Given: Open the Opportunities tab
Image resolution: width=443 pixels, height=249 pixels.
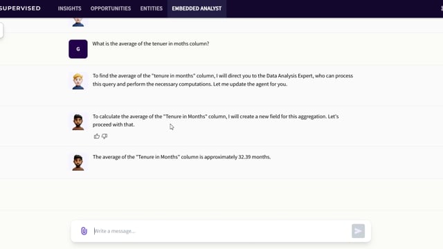Looking at the screenshot, I should click(x=111, y=8).
